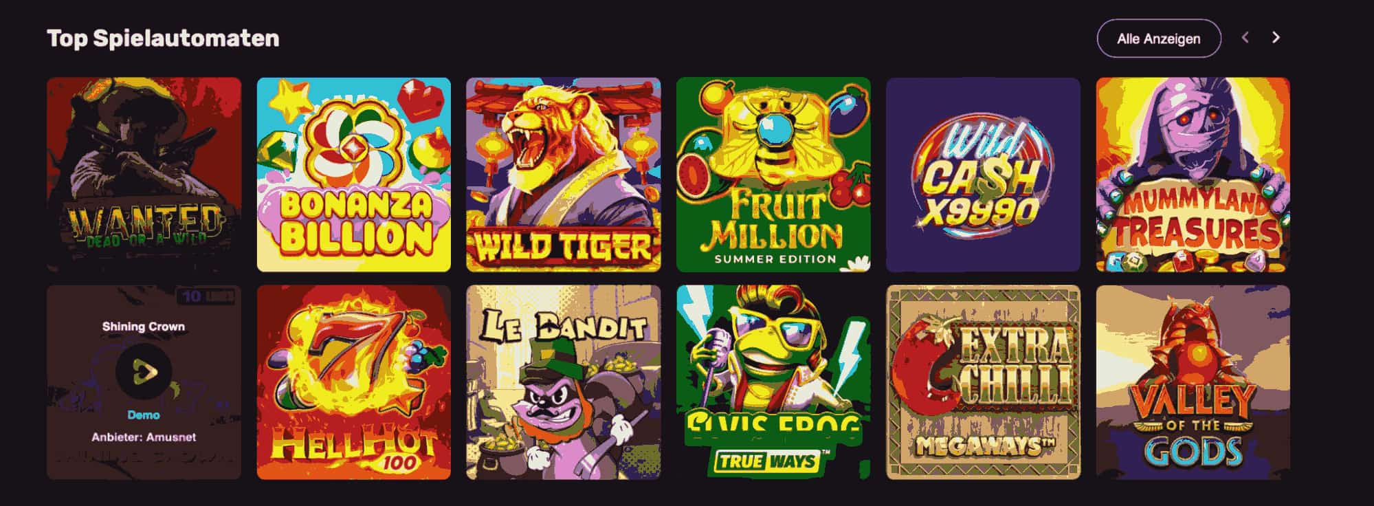This screenshot has width=1374, height=506.
Task: Click the play icon on Shining Crown
Action: 144,371
